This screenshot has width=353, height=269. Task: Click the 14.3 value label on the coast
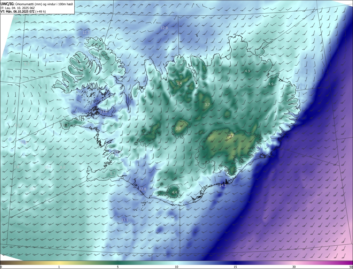tap(223, 186)
